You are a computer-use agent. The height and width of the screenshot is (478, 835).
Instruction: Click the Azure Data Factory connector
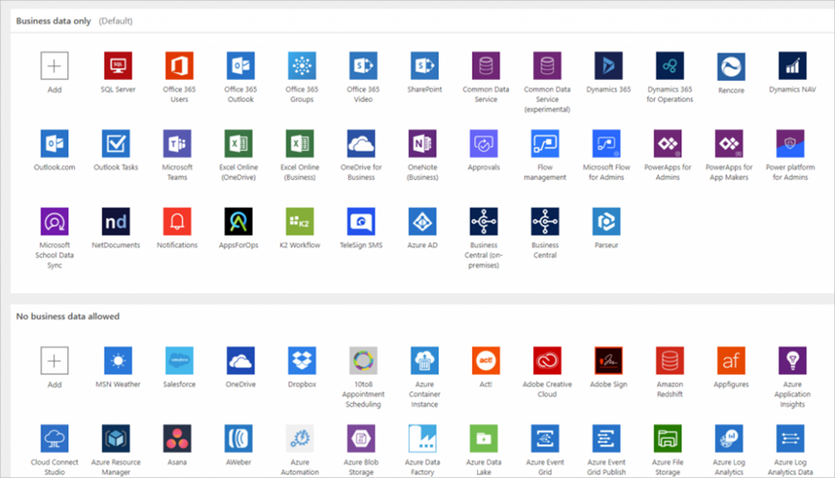[422, 439]
